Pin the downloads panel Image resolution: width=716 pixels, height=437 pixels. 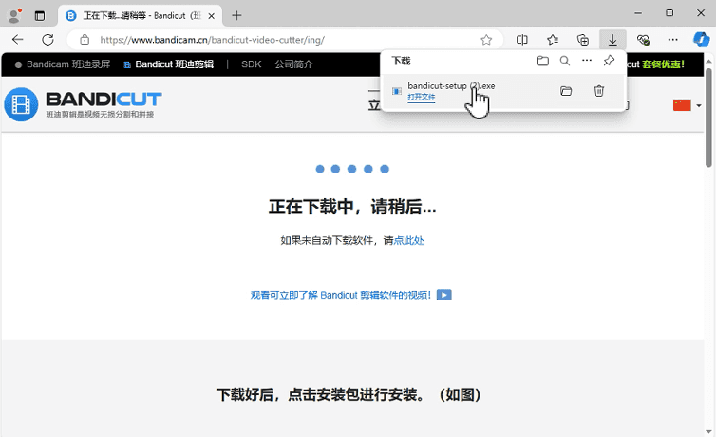(x=609, y=61)
